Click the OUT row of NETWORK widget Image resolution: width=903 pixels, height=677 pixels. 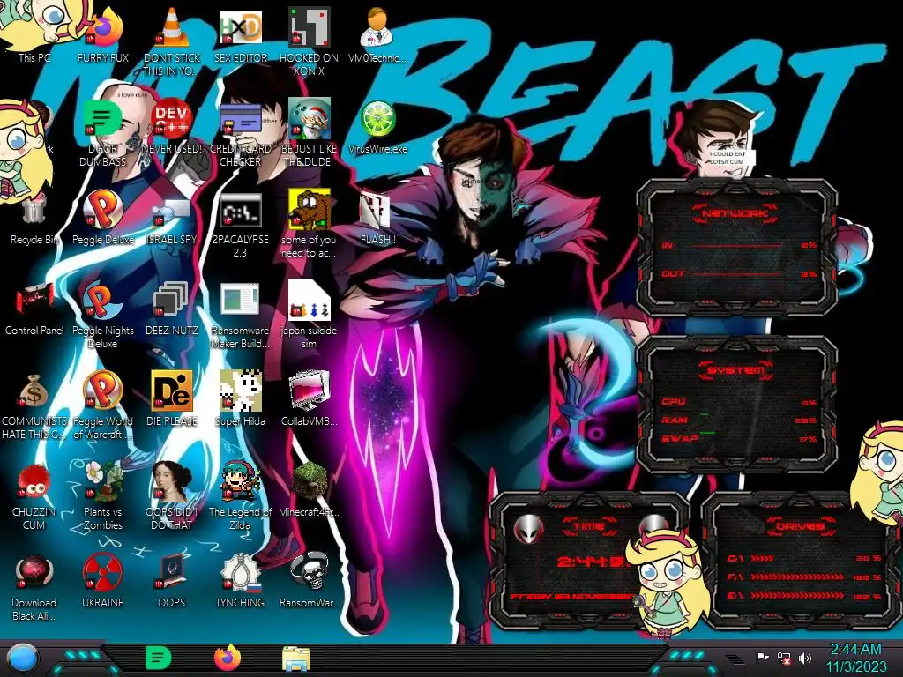739,274
